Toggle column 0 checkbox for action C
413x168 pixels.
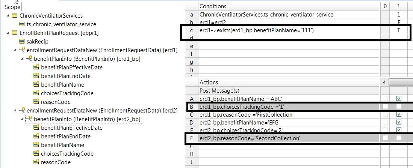[x=385, y=114]
